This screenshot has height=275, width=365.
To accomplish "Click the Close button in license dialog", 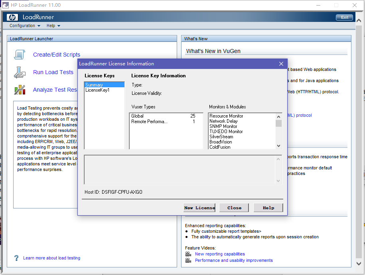I will (234, 208).
